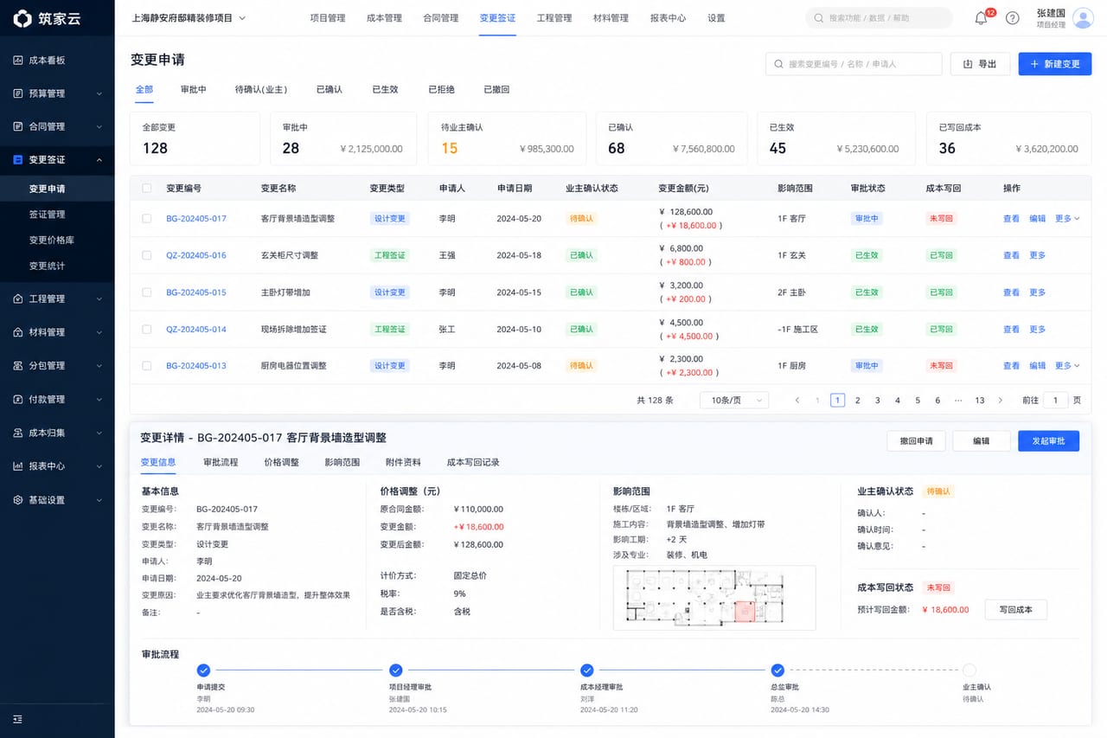
Task: Open the 成本看板 sidebar icon
Action: [x=18, y=61]
